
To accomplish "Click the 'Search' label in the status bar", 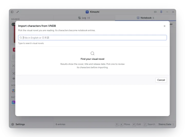I will pyautogui.click(x=151, y=124).
